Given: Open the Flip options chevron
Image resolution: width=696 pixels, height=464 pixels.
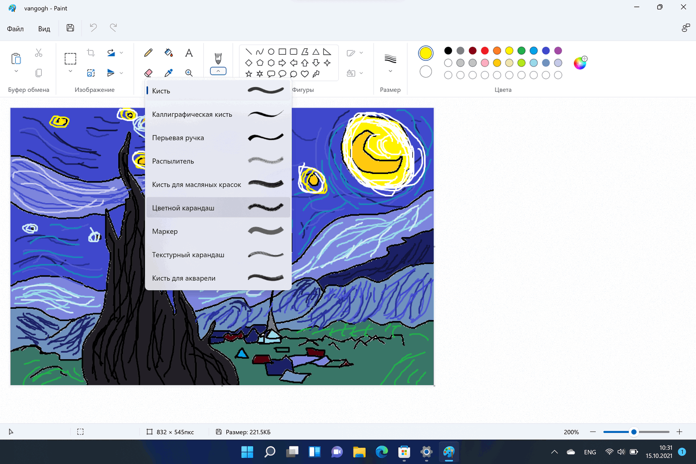Looking at the screenshot, I should (x=122, y=73).
